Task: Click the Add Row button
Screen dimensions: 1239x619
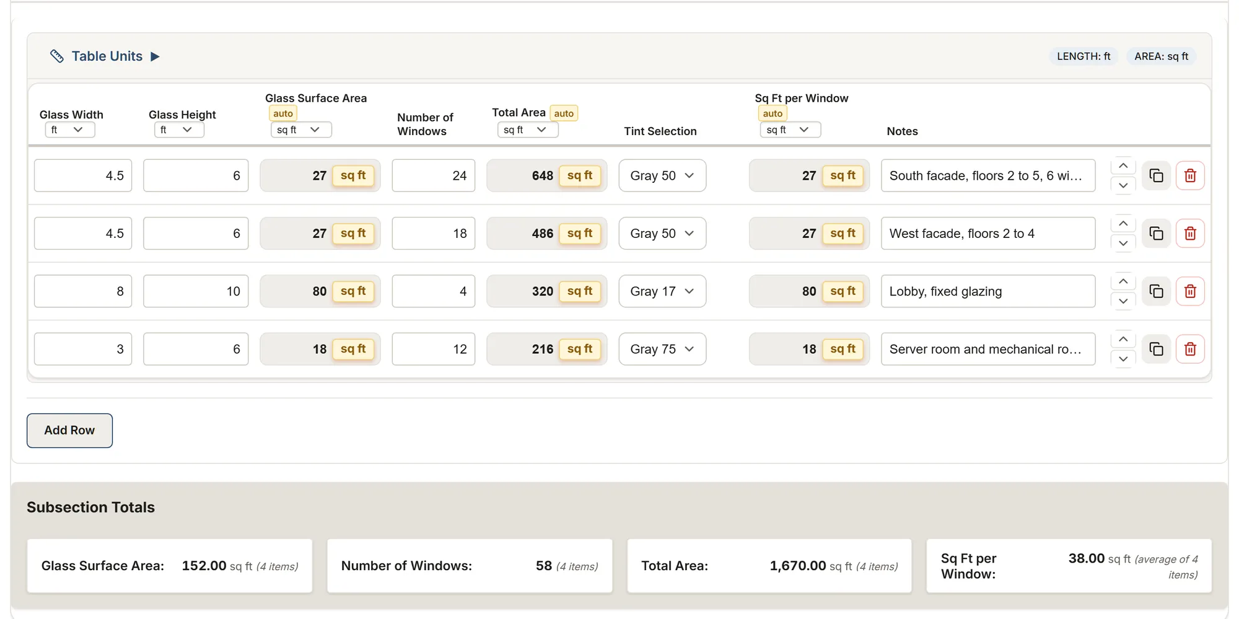Action: [69, 431]
